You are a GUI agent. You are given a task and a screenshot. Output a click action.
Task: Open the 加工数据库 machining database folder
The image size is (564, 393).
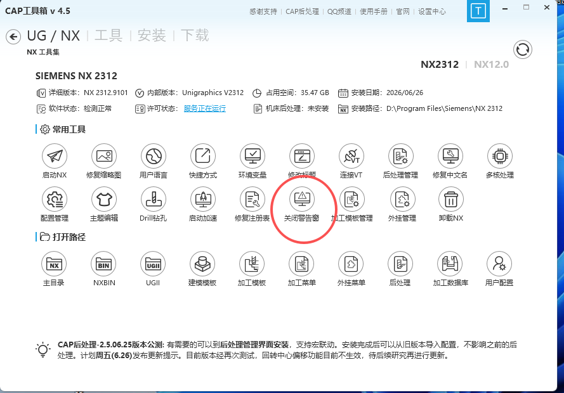(x=450, y=264)
